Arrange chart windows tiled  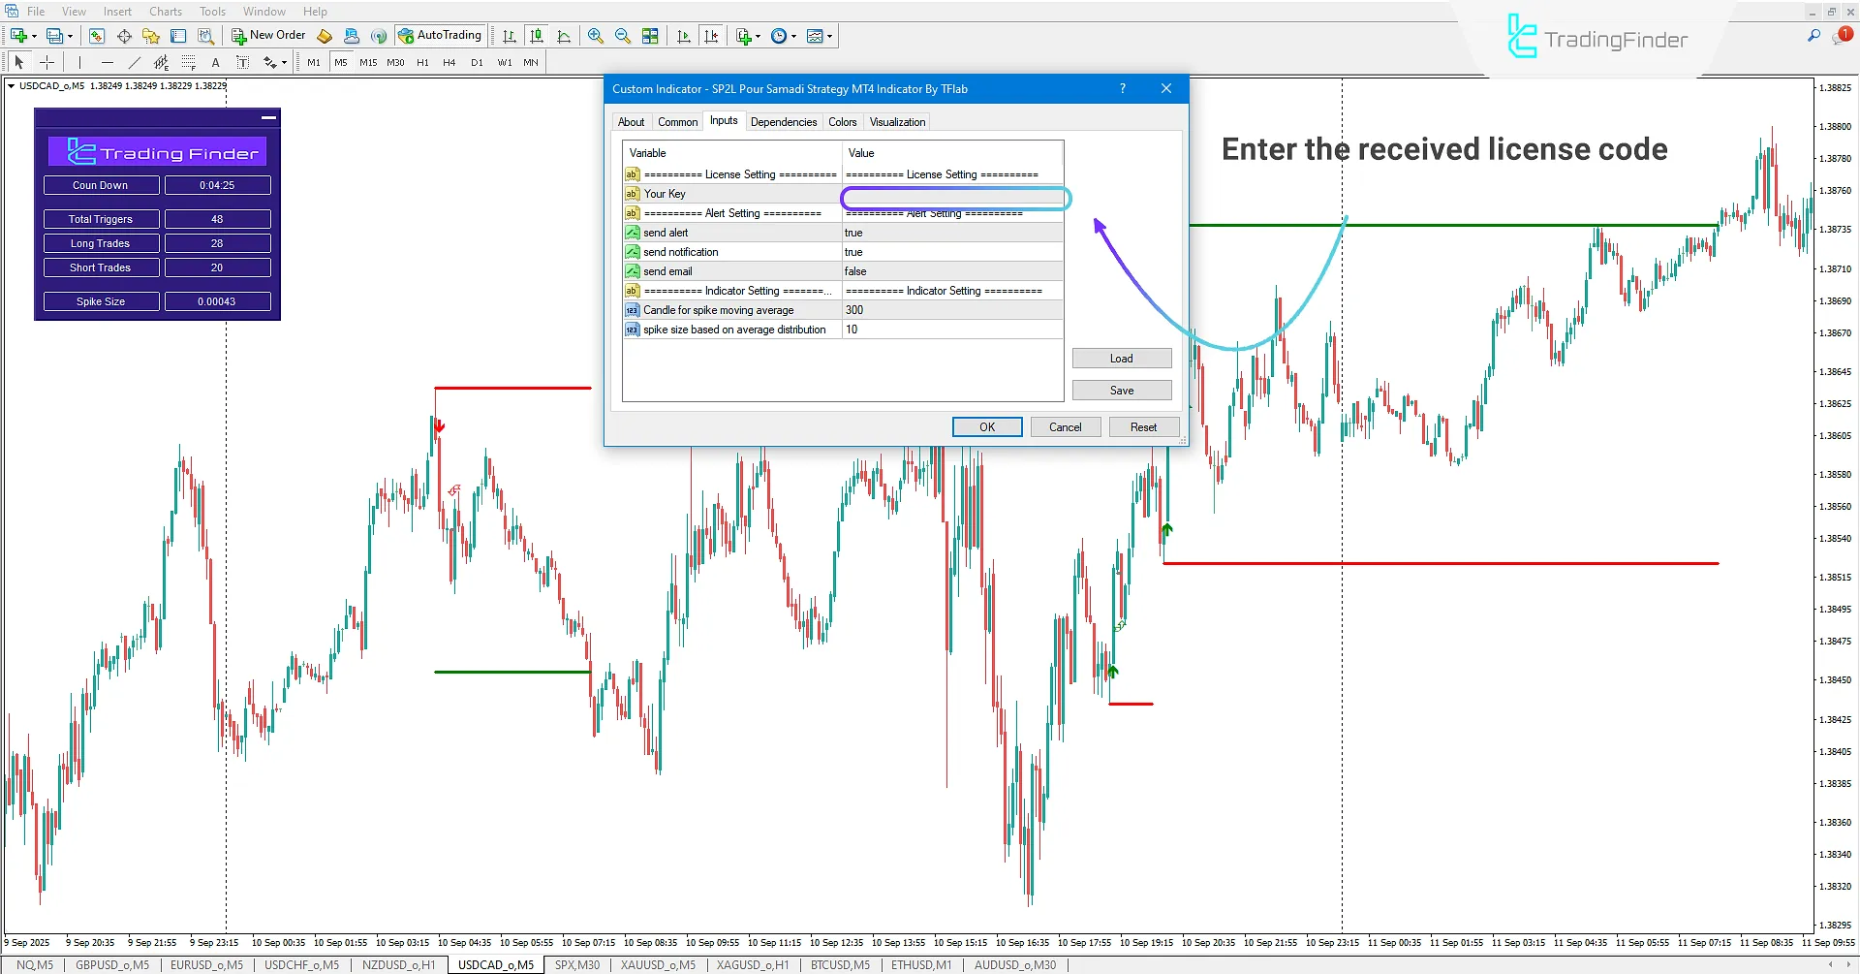[x=650, y=36]
